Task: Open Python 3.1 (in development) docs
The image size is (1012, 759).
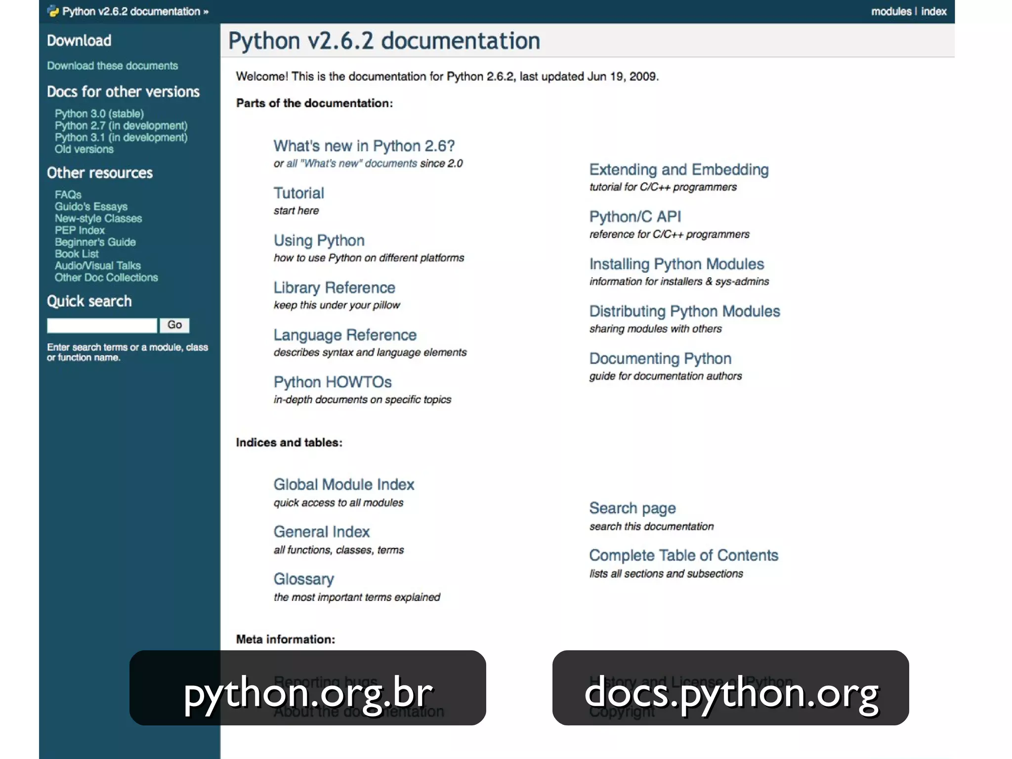Action: coord(121,137)
